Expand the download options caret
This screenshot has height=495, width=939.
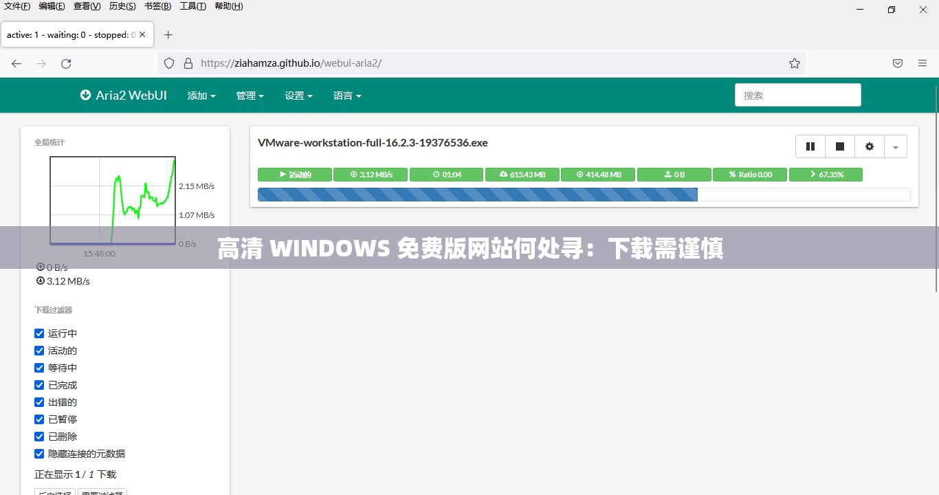click(895, 146)
